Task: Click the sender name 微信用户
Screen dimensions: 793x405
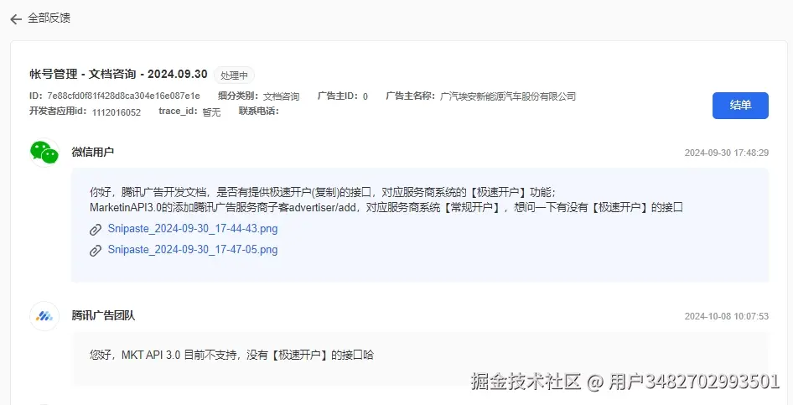Action: pos(92,153)
